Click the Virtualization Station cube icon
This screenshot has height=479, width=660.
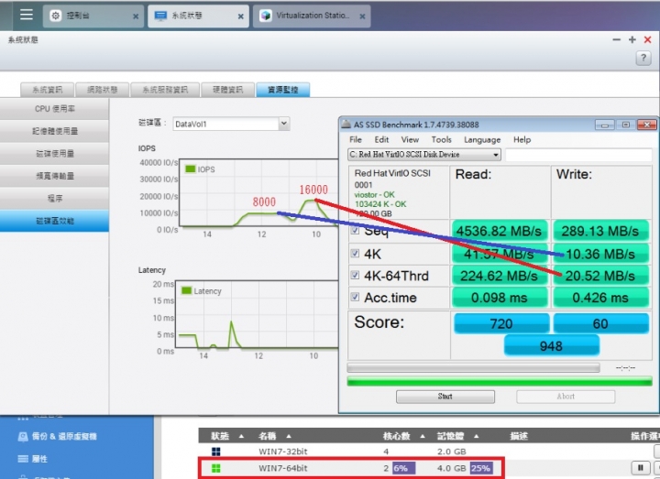pyautogui.click(x=265, y=16)
